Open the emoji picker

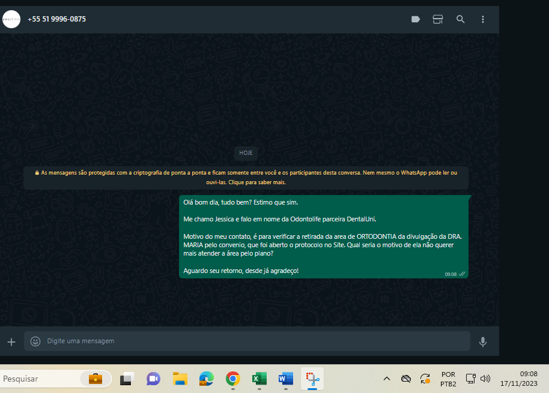[x=35, y=341]
